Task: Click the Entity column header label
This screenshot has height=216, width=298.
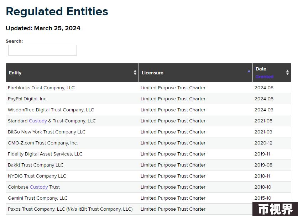Action: (15, 73)
